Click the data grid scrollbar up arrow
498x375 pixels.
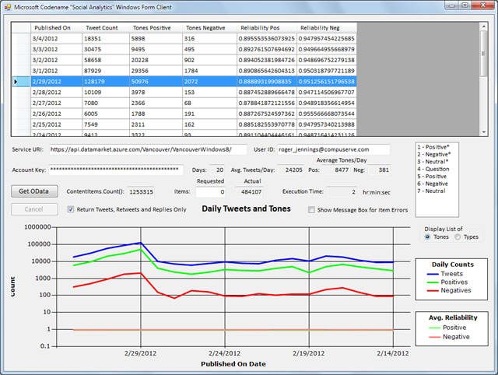pyautogui.click(x=483, y=27)
